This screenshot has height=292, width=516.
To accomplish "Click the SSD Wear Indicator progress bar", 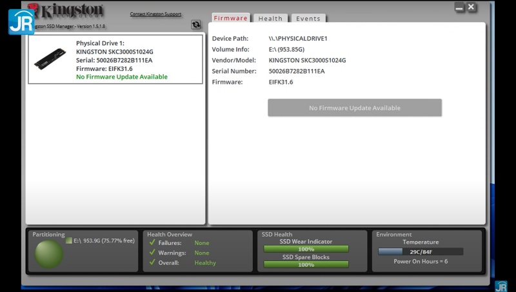I will (x=306, y=249).
